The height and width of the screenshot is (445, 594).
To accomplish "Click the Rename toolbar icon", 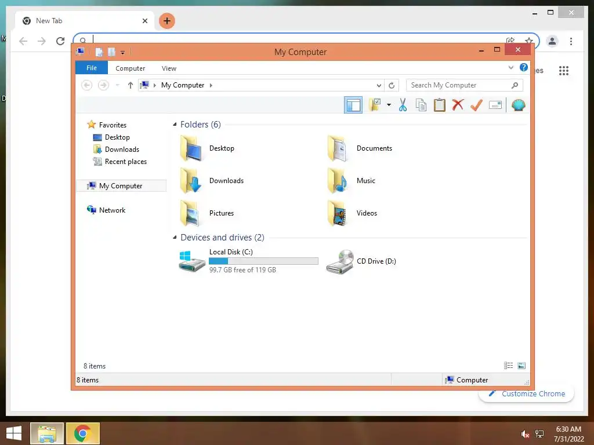I will pos(495,105).
